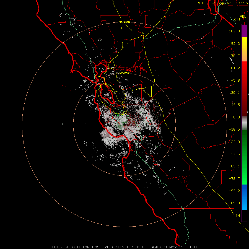This screenshot has width=249, height=249.
Task: Click the yellow-orange segment of the color bar
Action: [244, 49]
